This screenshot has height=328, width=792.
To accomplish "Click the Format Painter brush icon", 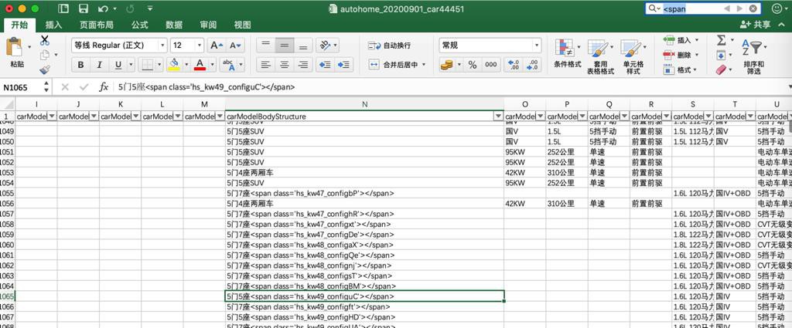I will [x=44, y=69].
